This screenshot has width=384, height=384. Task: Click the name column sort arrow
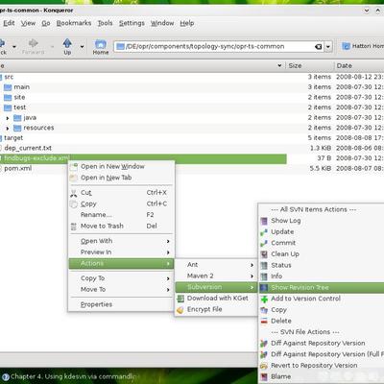pos(279,65)
